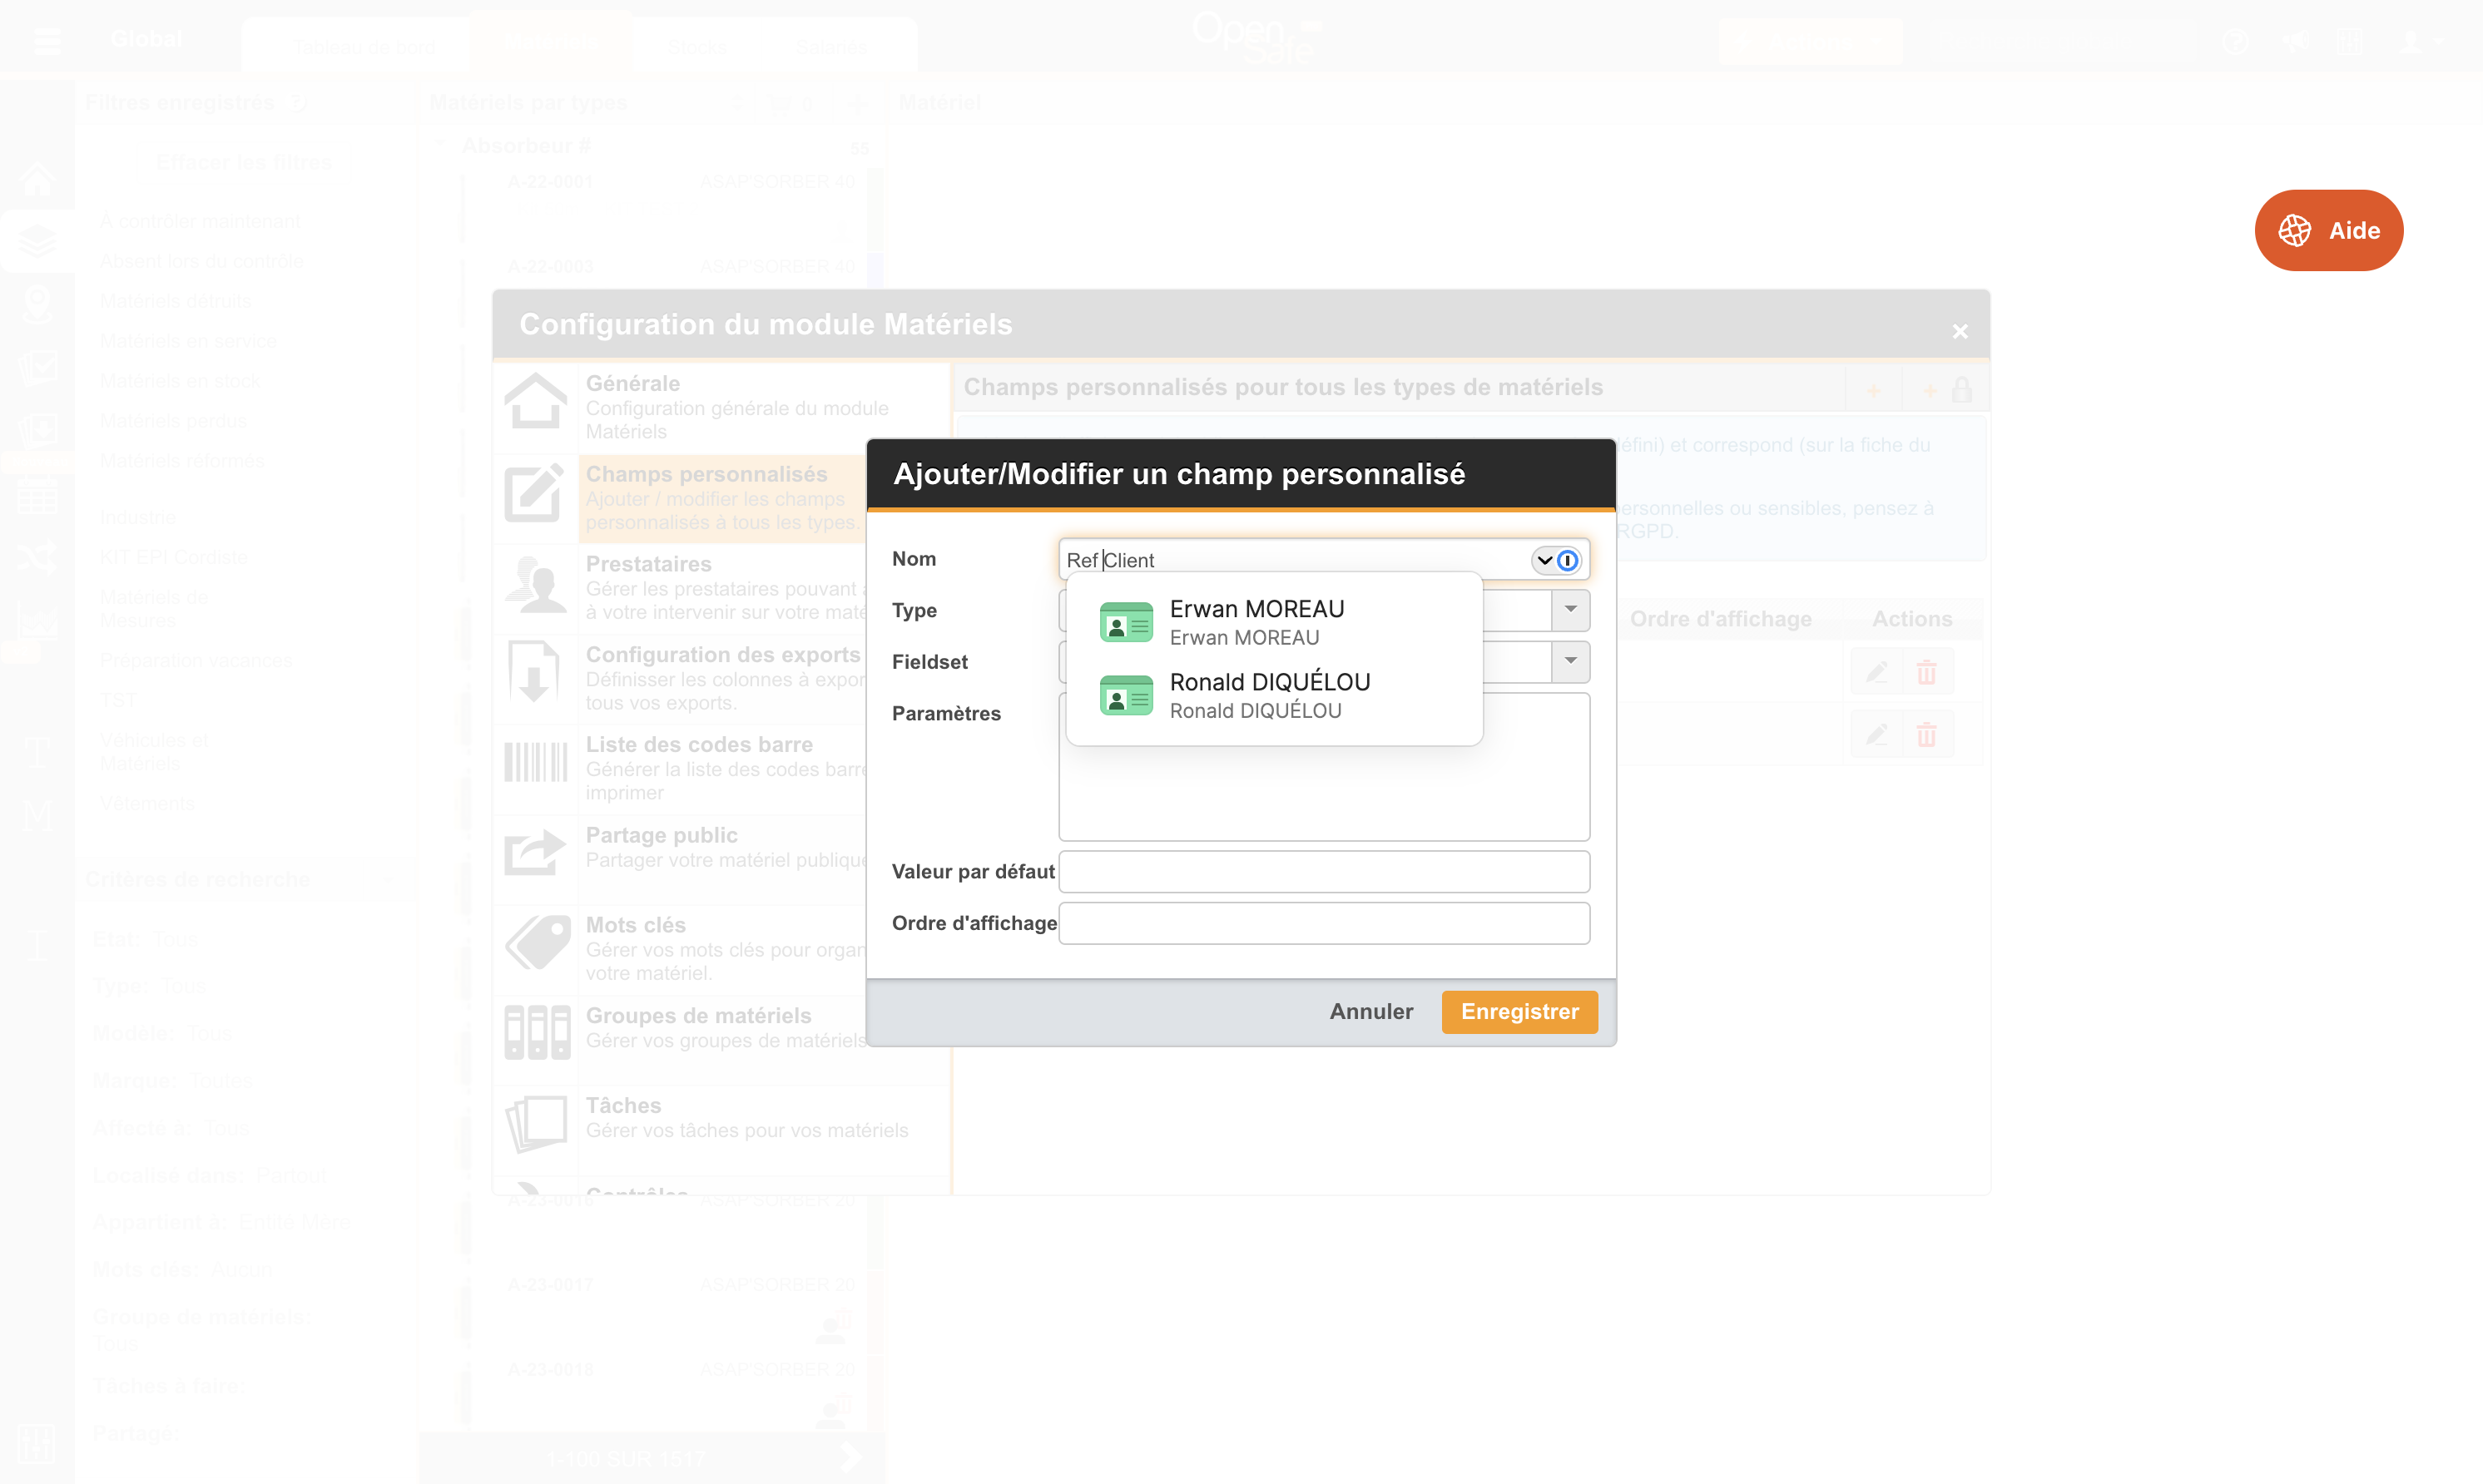Image resolution: width=2483 pixels, height=1484 pixels.
Task: Open the hamburger menu in the top bar
Action: (46, 42)
